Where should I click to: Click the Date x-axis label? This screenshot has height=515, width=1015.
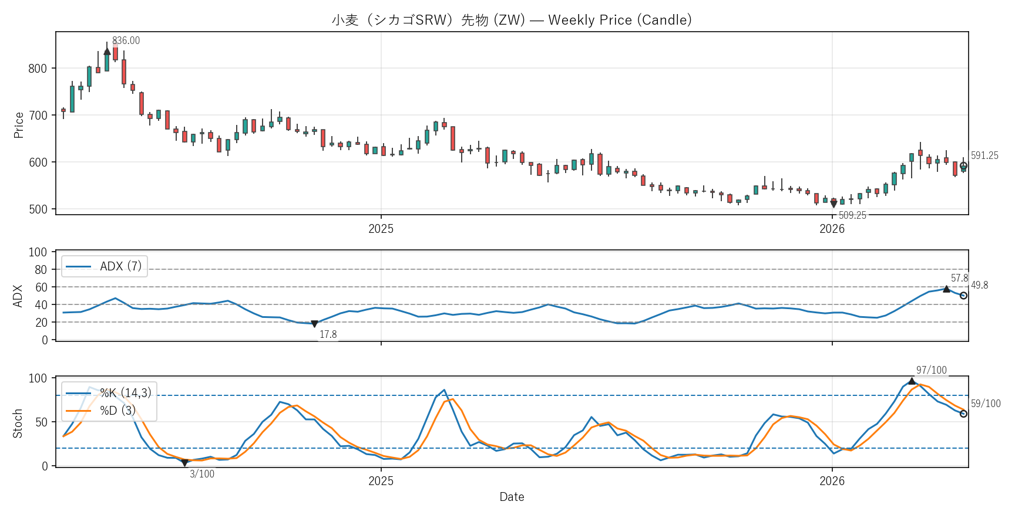(512, 497)
